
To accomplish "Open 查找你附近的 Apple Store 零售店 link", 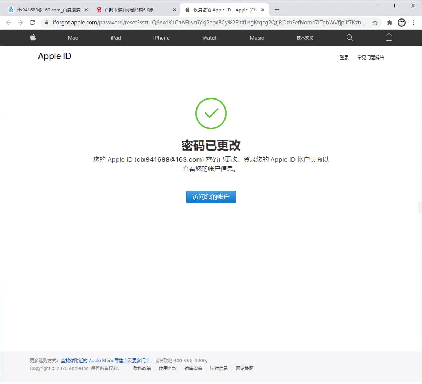I will pos(94,361).
